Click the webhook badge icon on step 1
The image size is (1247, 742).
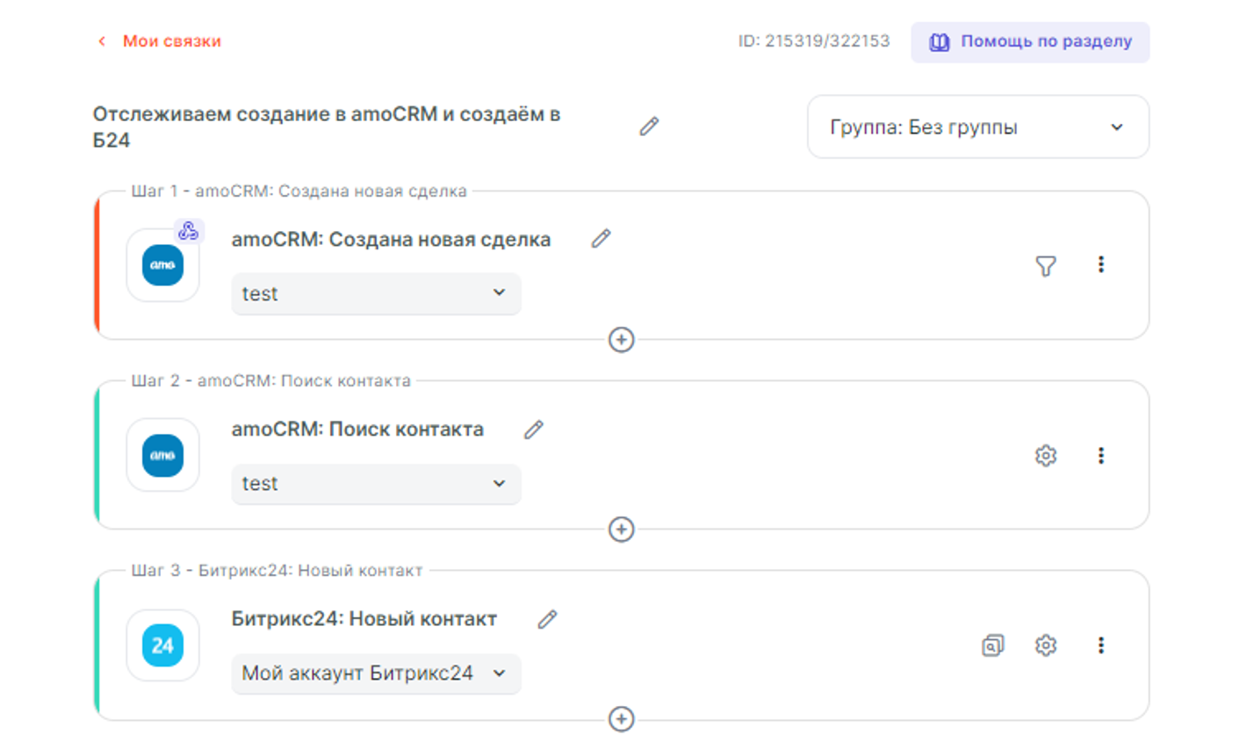tap(189, 232)
